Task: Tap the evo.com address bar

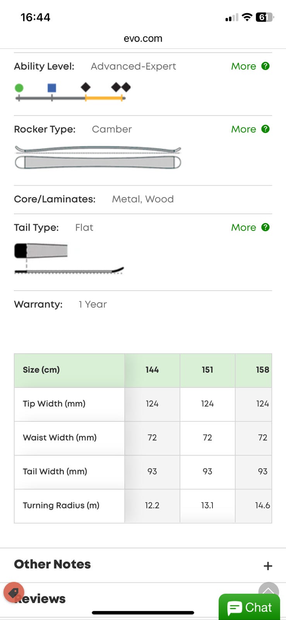Action: click(x=143, y=38)
